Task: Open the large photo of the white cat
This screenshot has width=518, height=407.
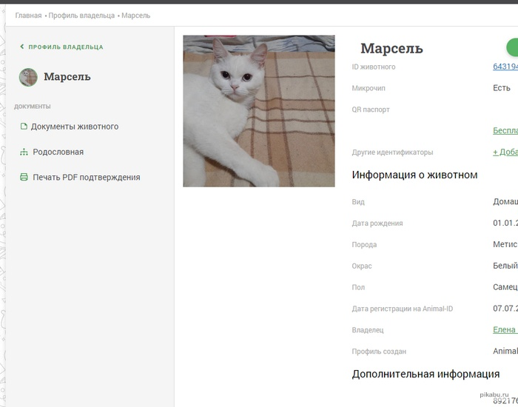Action: [x=259, y=111]
